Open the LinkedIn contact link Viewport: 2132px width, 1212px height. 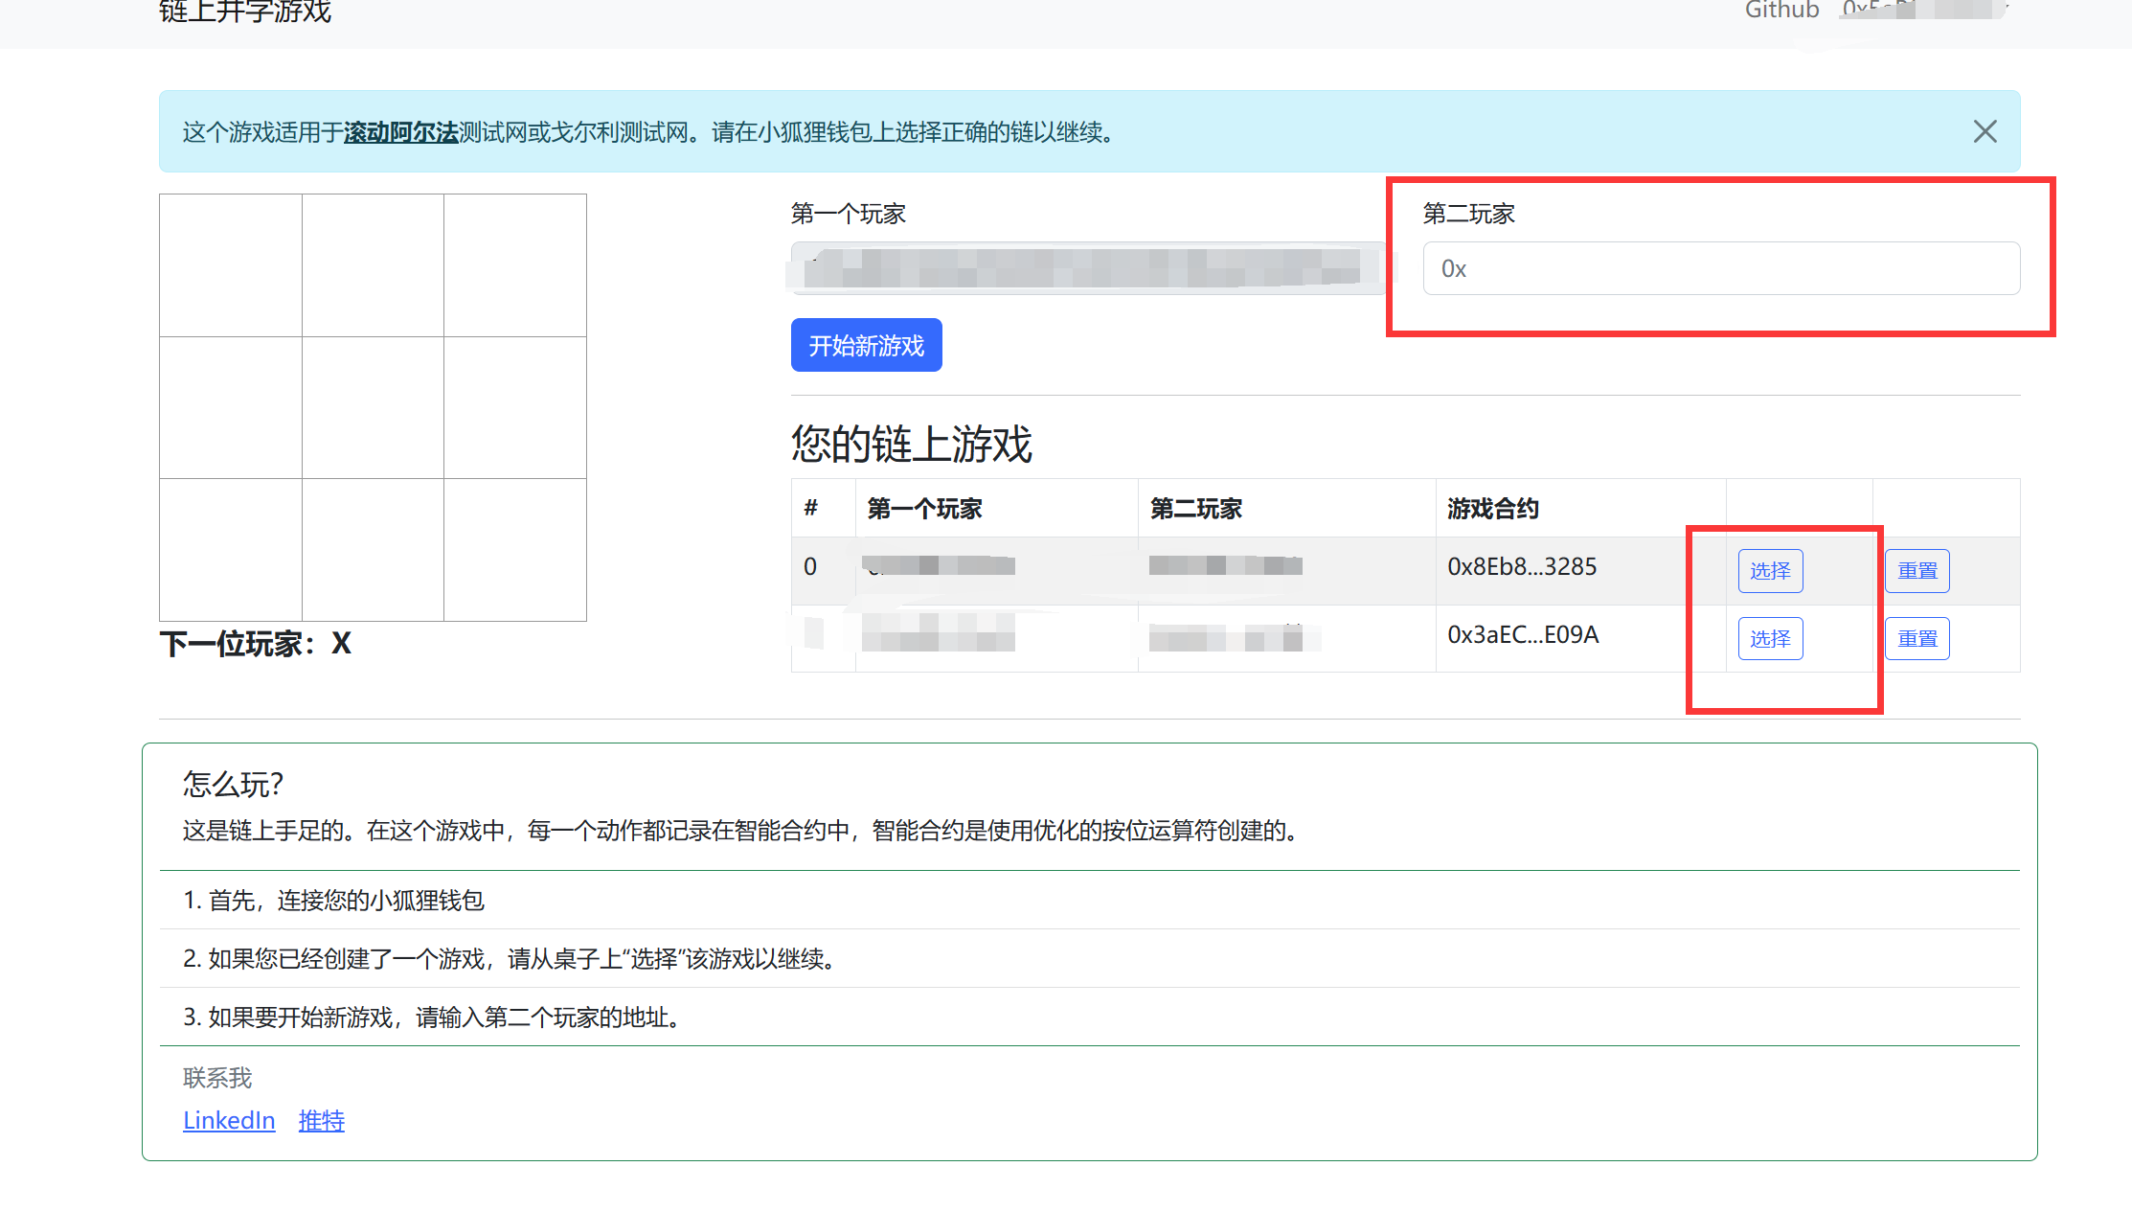point(229,1120)
